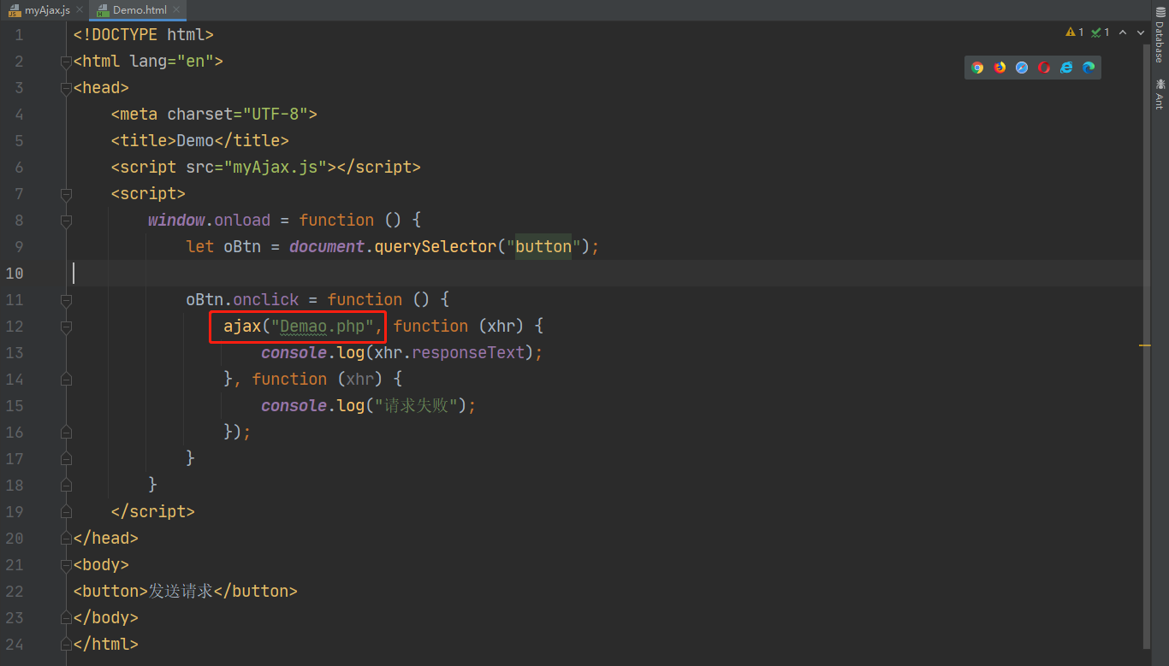1169x666 pixels.
Task: Open the page in Firefox browser
Action: point(1000,68)
